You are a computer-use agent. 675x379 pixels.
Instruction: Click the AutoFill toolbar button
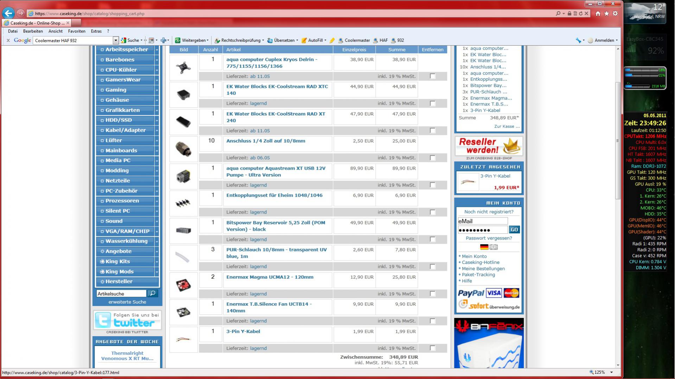(x=314, y=40)
